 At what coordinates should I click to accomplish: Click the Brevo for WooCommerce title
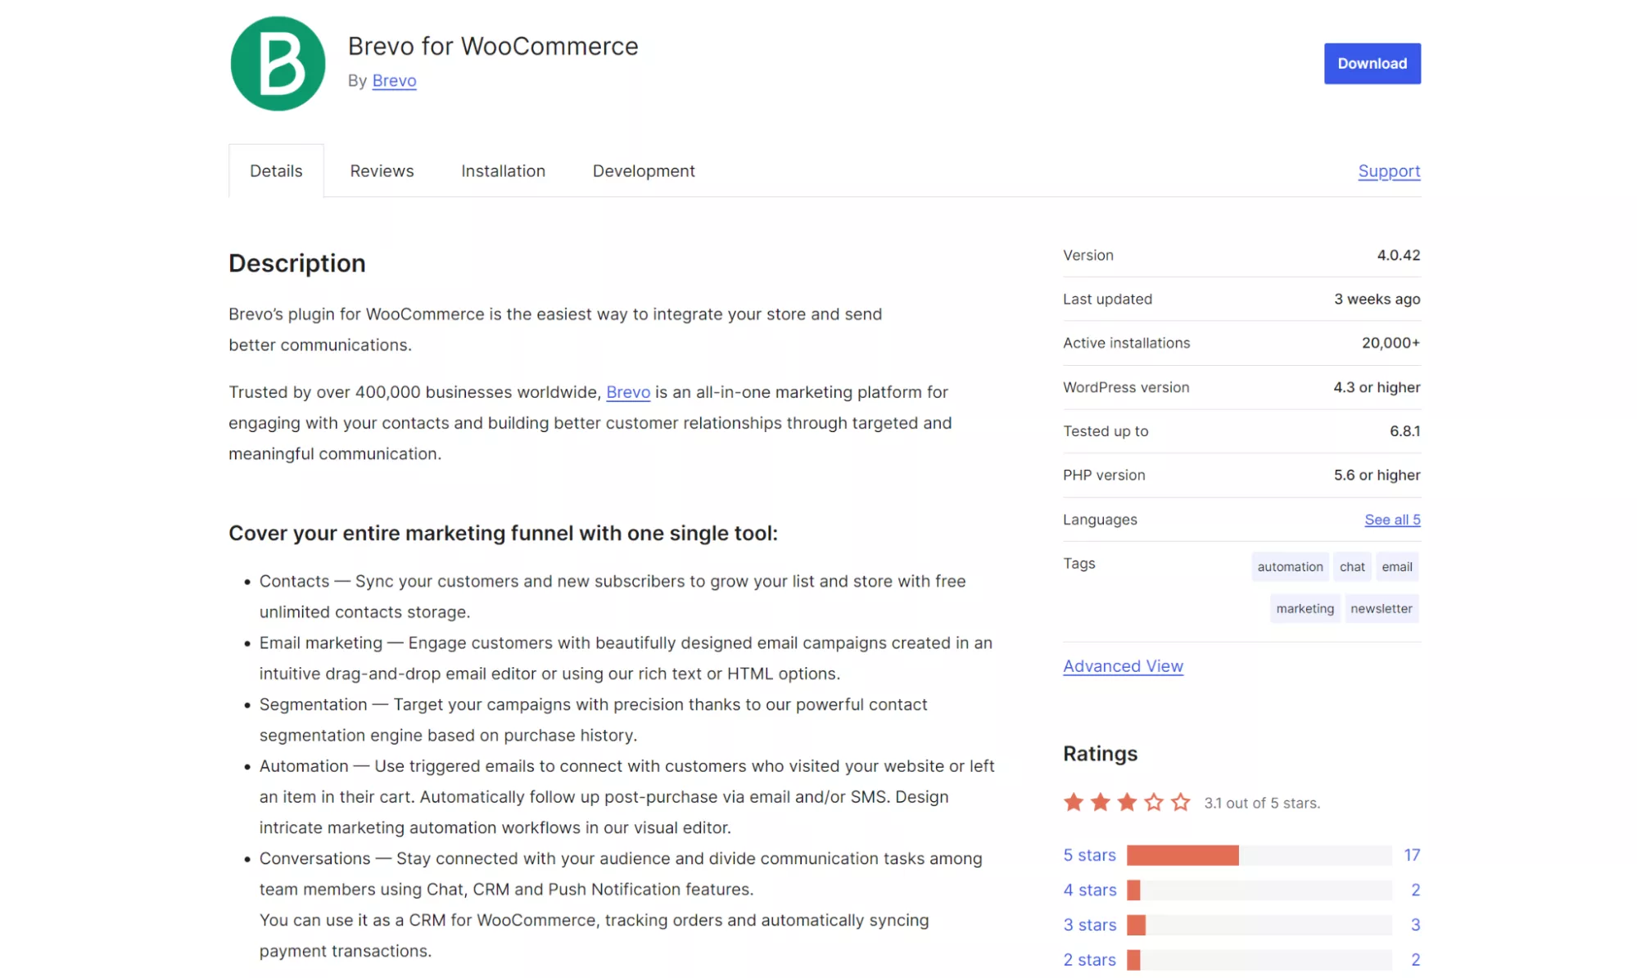[x=493, y=46]
